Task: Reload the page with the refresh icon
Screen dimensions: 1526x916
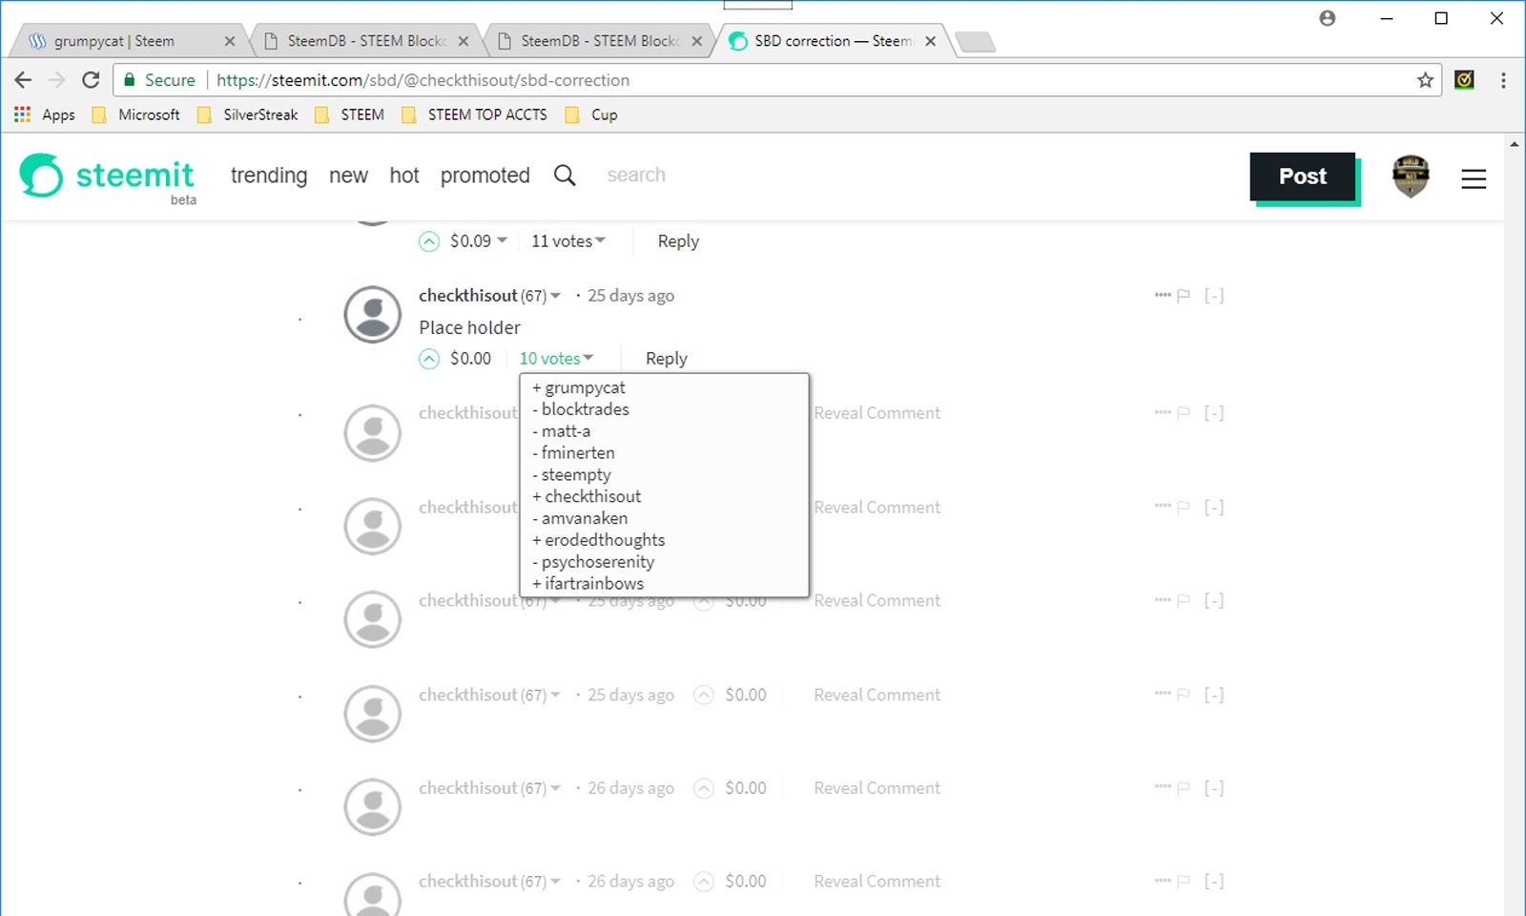Action: [x=91, y=80]
